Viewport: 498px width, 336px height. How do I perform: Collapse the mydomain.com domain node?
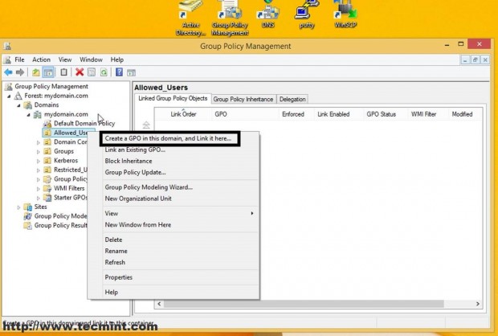point(29,114)
